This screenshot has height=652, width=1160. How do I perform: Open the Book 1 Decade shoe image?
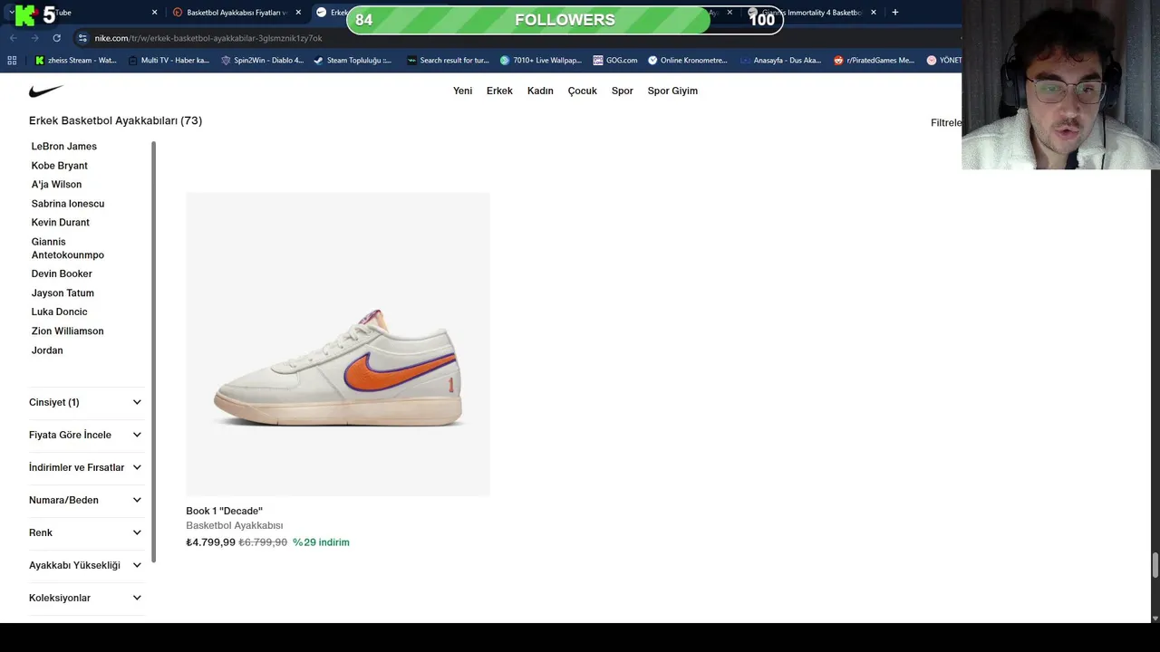[x=338, y=344]
